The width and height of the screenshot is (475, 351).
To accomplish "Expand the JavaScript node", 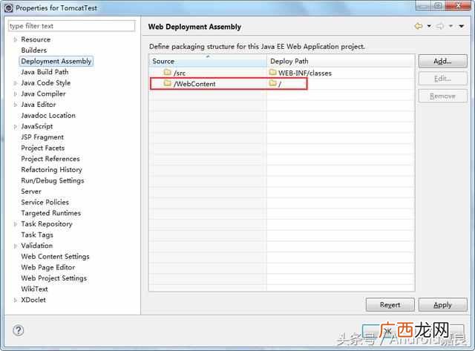I will 15,127.
